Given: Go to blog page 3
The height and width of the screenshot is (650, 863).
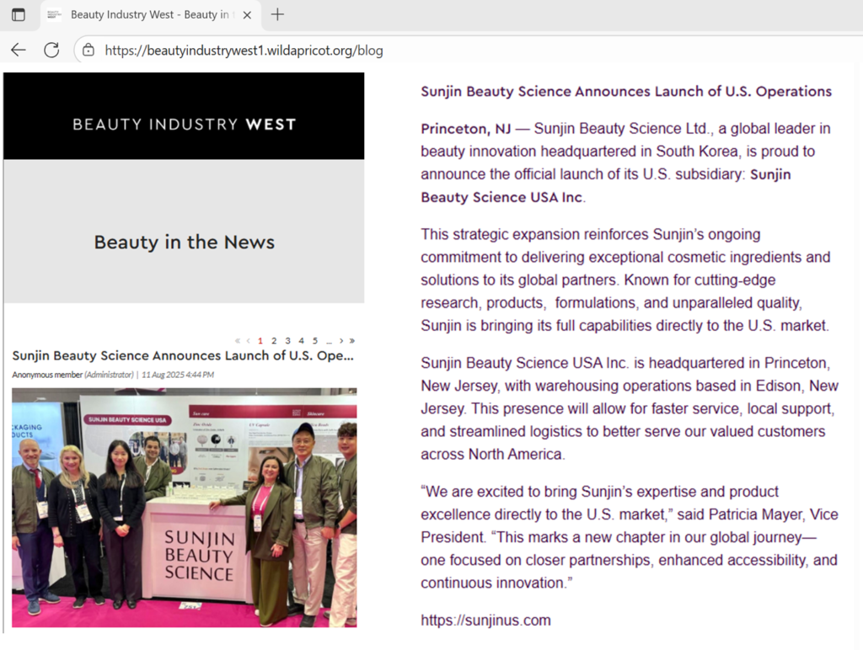Looking at the screenshot, I should coord(287,341).
